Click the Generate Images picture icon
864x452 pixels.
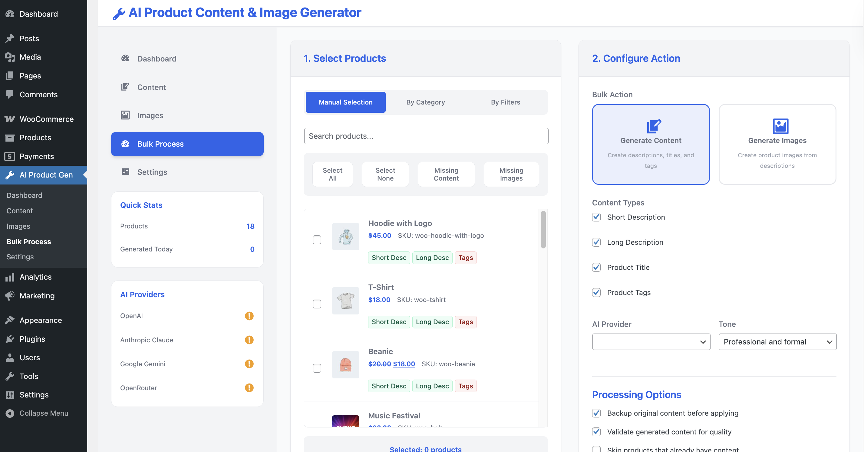point(780,126)
